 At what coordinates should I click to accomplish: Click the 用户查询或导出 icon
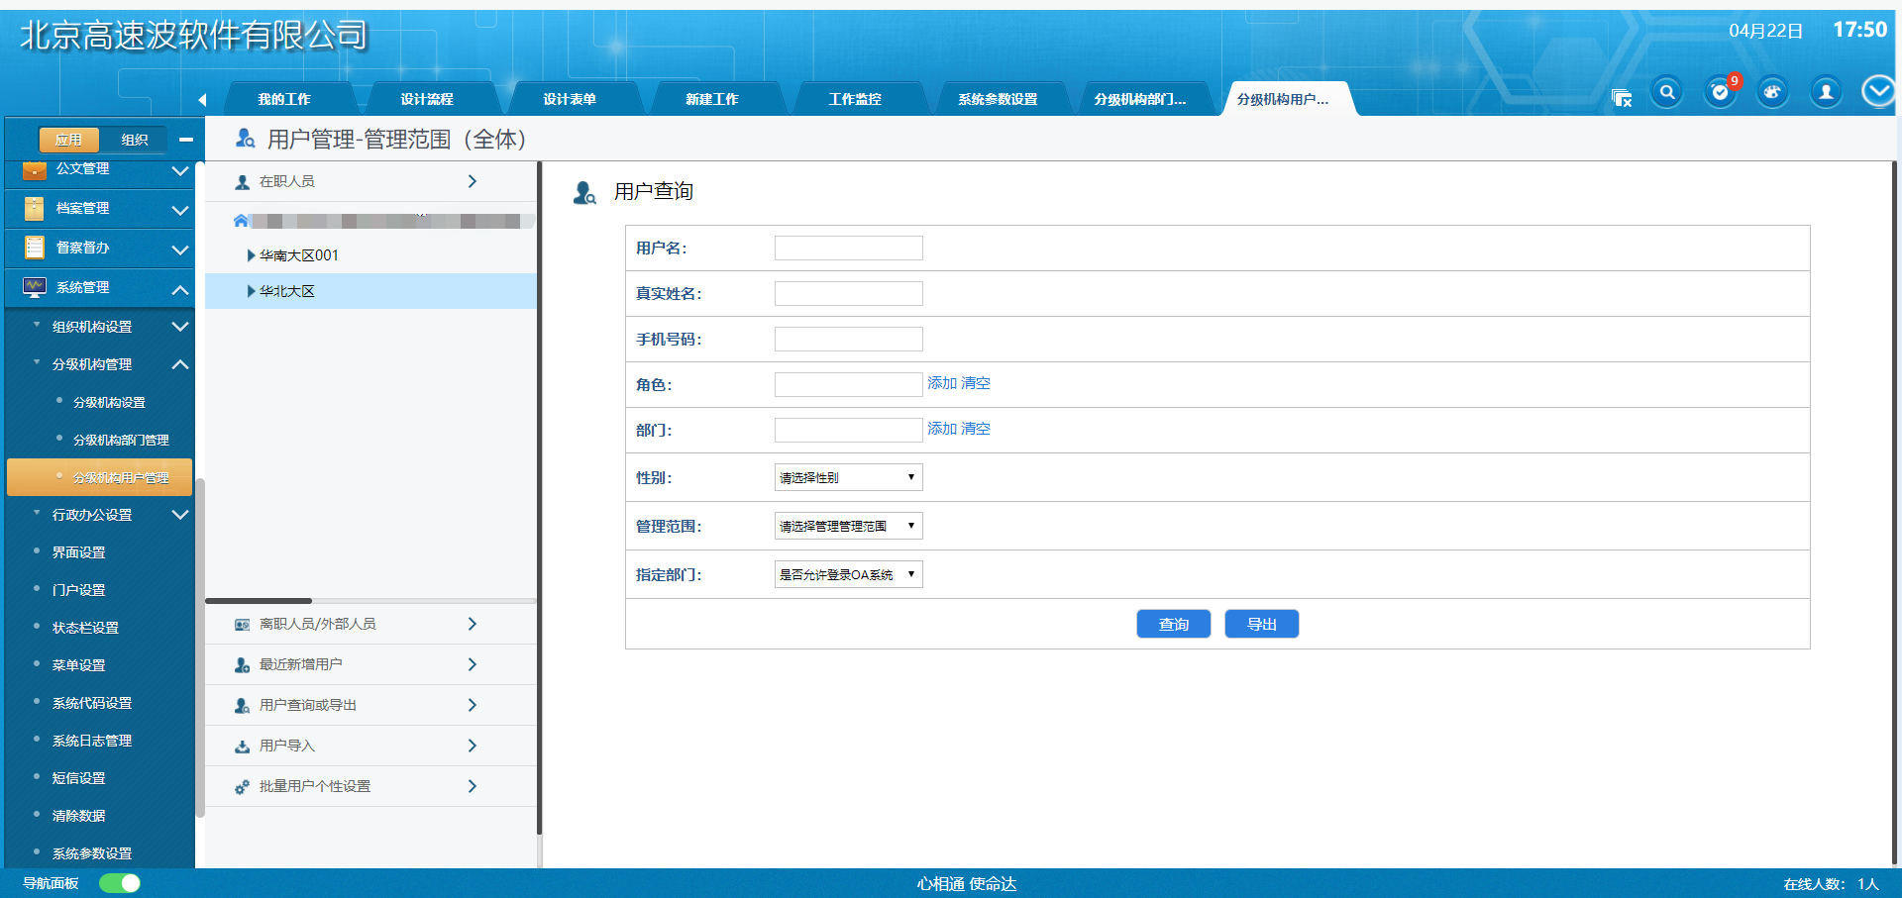(243, 706)
